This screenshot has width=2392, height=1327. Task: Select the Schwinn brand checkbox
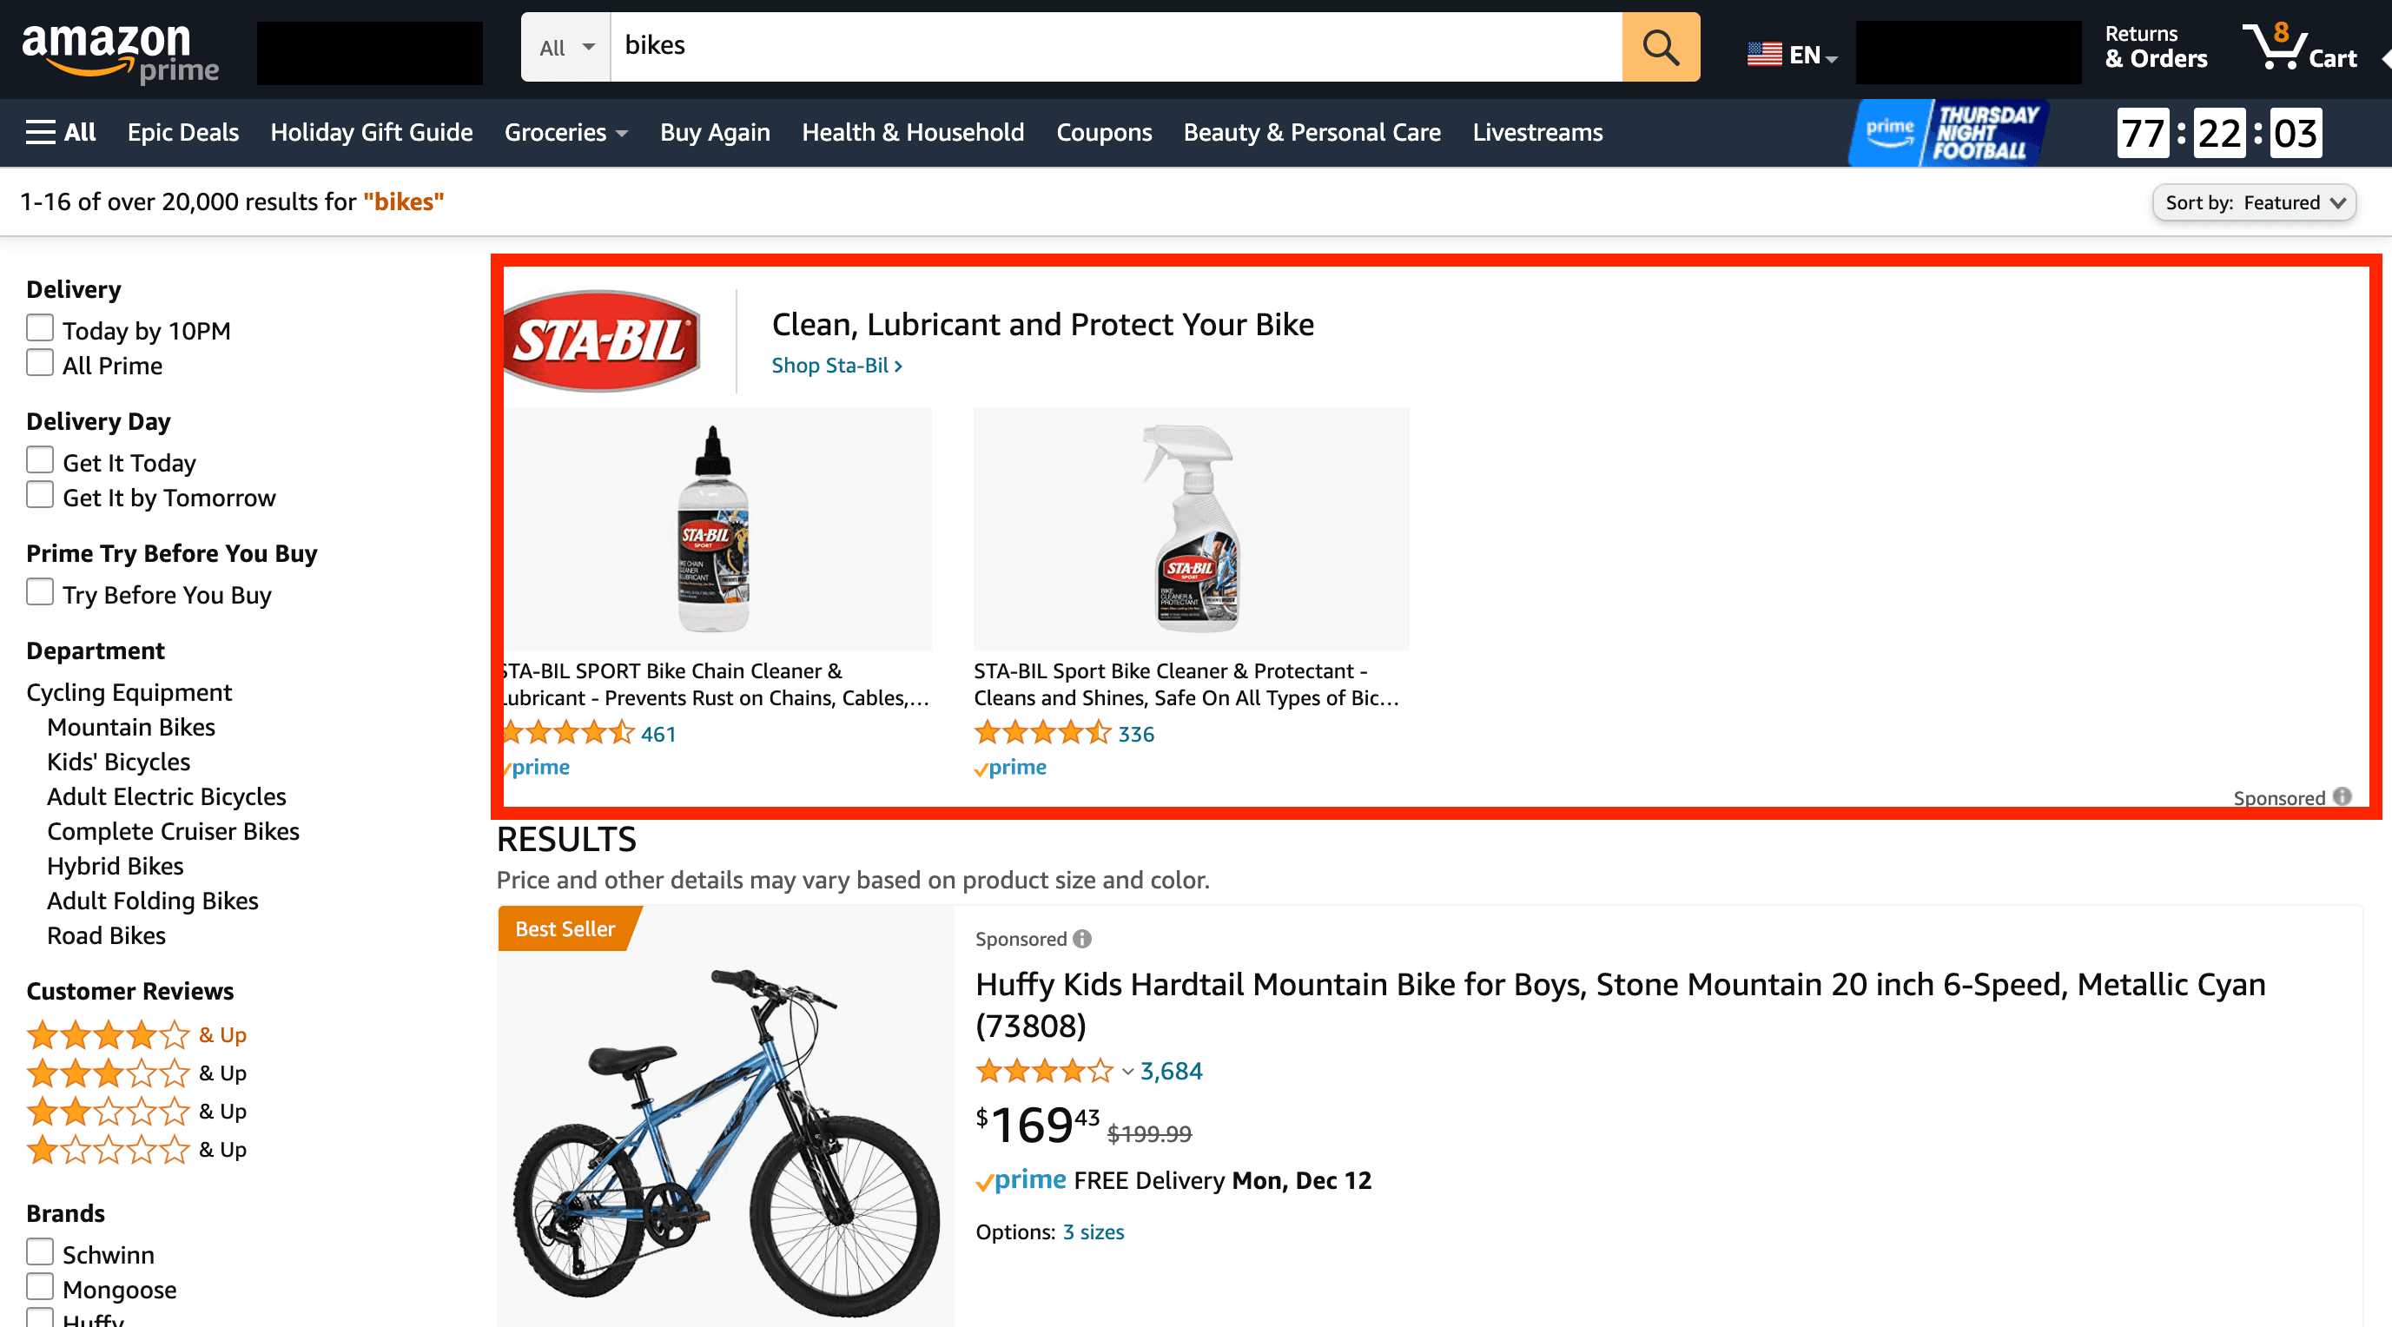pyautogui.click(x=39, y=1251)
